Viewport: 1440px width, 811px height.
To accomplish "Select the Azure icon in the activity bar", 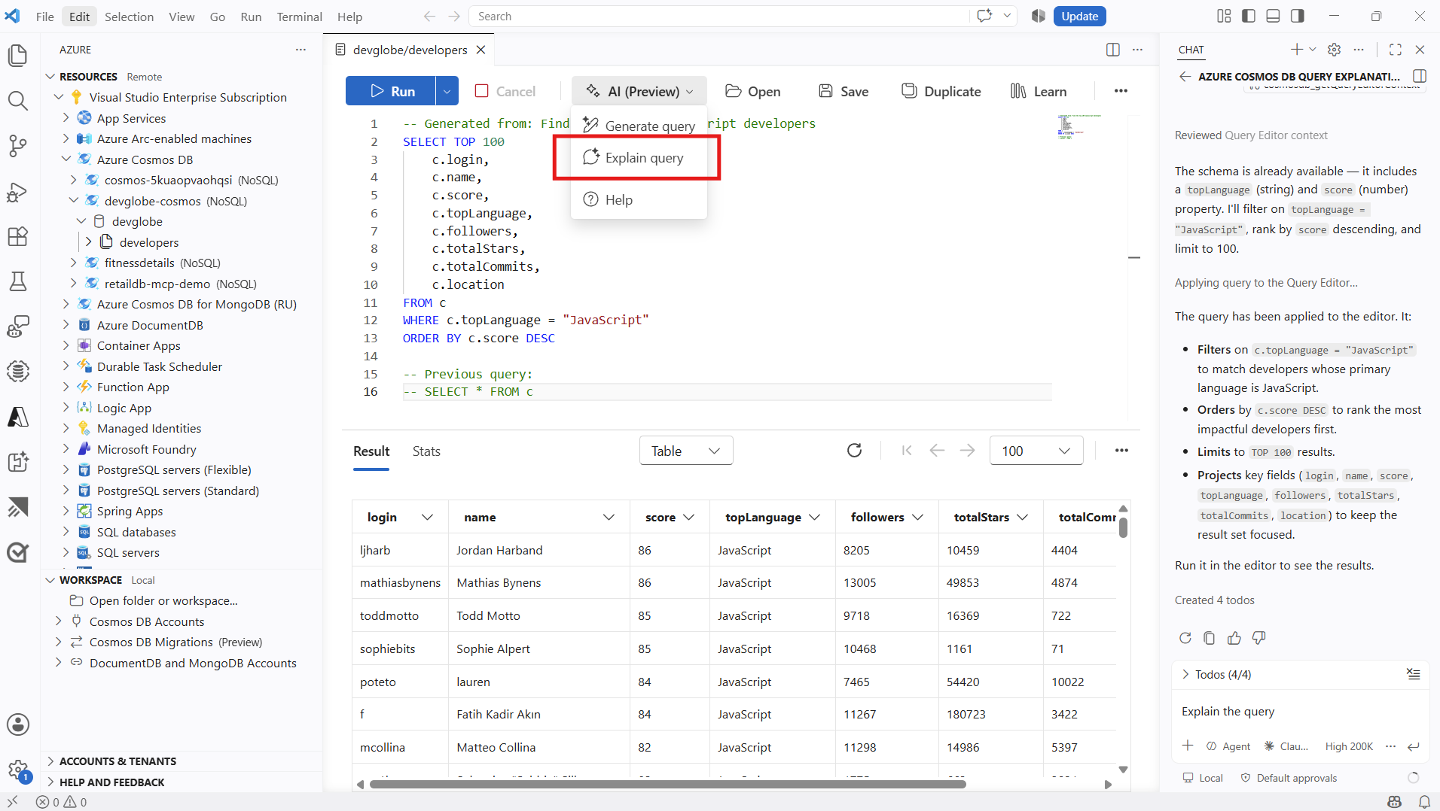I will point(18,417).
